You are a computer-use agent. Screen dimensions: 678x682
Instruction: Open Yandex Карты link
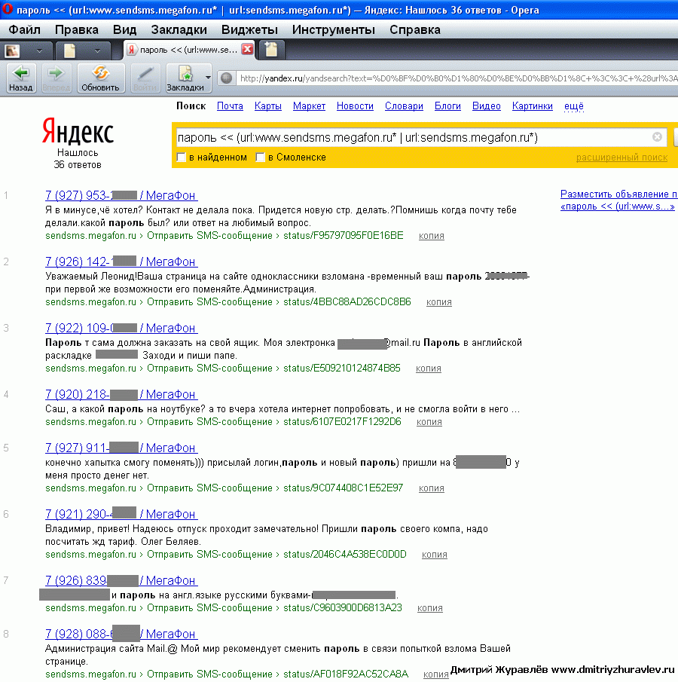[268, 106]
